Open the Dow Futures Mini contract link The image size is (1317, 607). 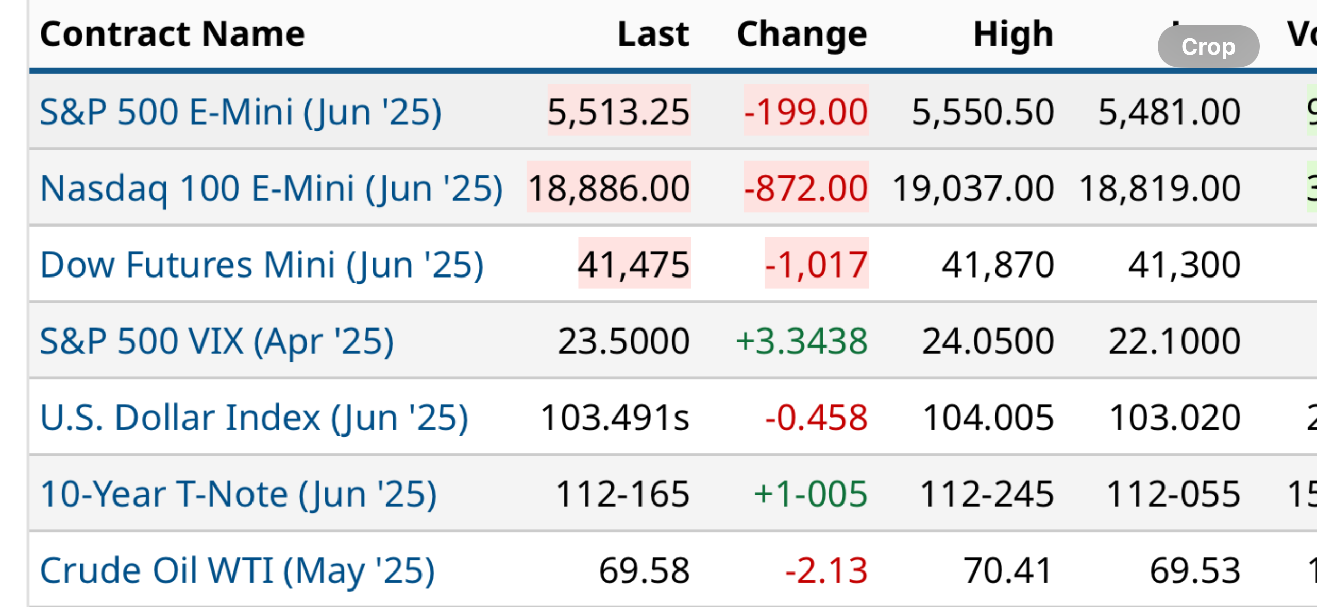(x=262, y=265)
